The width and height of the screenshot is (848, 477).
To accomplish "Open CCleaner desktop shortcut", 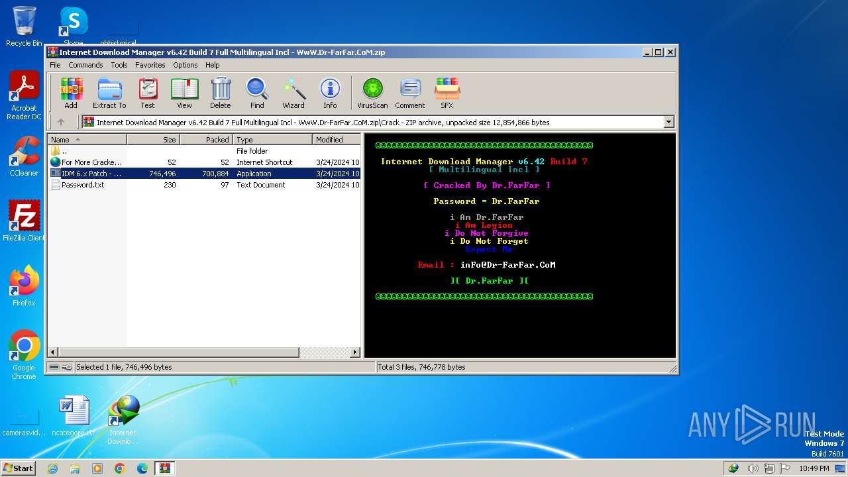I will pos(24,156).
